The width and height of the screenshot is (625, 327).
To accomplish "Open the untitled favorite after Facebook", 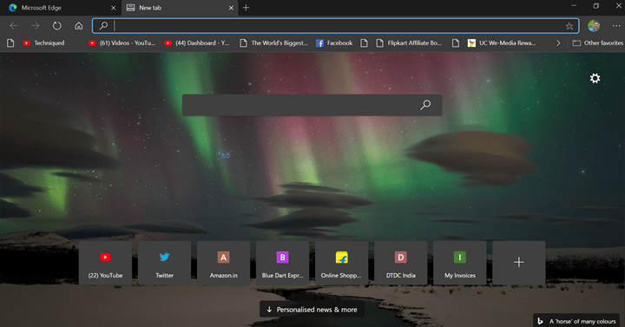I will pyautogui.click(x=364, y=43).
